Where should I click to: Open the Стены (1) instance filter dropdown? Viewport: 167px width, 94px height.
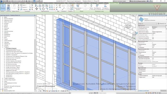148,24
